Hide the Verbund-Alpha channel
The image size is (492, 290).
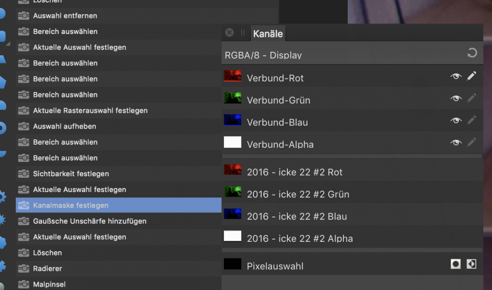point(456,142)
